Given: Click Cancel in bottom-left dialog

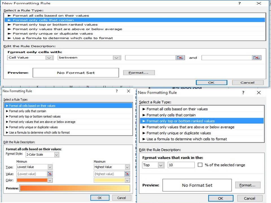Looking at the screenshot, I should (122, 198).
